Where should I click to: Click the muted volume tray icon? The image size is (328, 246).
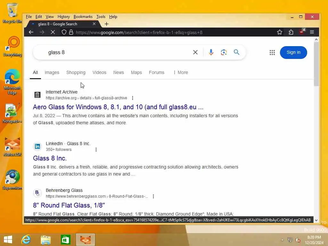coord(298,240)
